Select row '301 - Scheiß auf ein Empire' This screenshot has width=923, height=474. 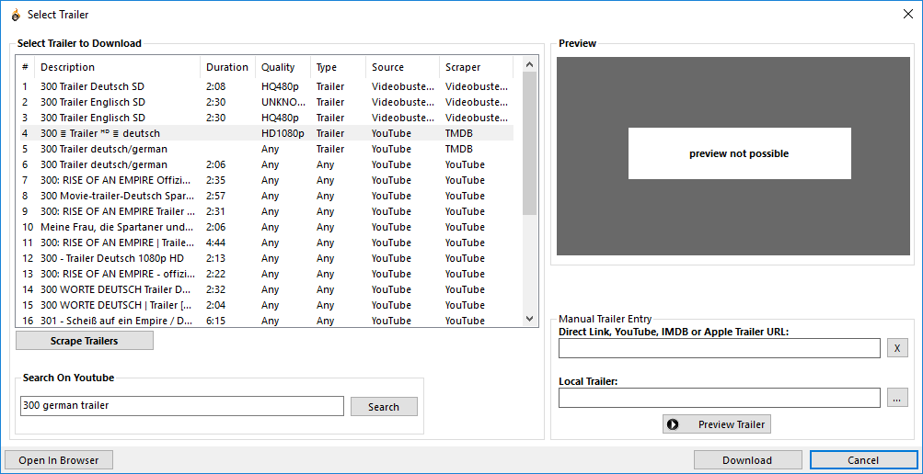coord(266,321)
